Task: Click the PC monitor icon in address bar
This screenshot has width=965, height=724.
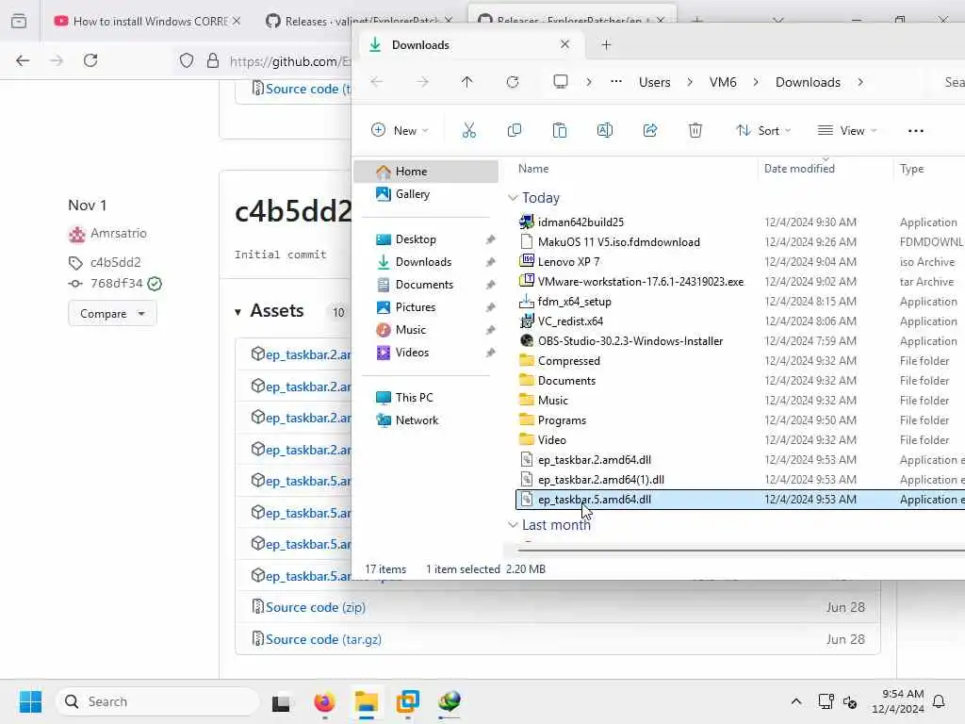Action: pyautogui.click(x=561, y=82)
